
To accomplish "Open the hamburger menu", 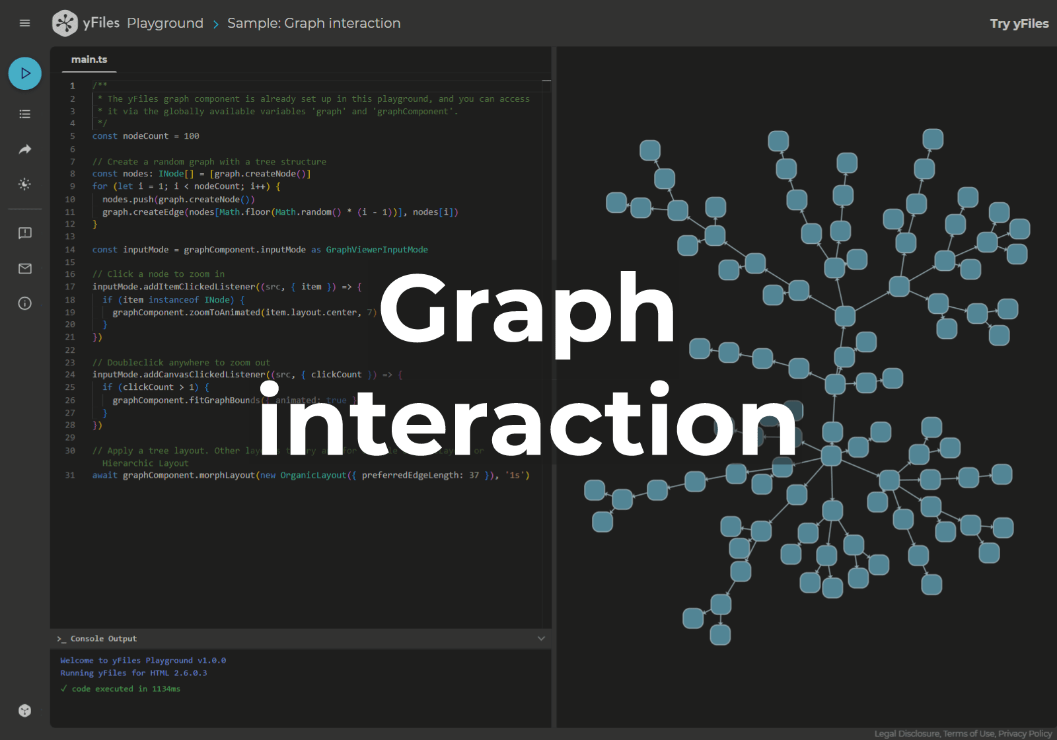I will click(24, 23).
